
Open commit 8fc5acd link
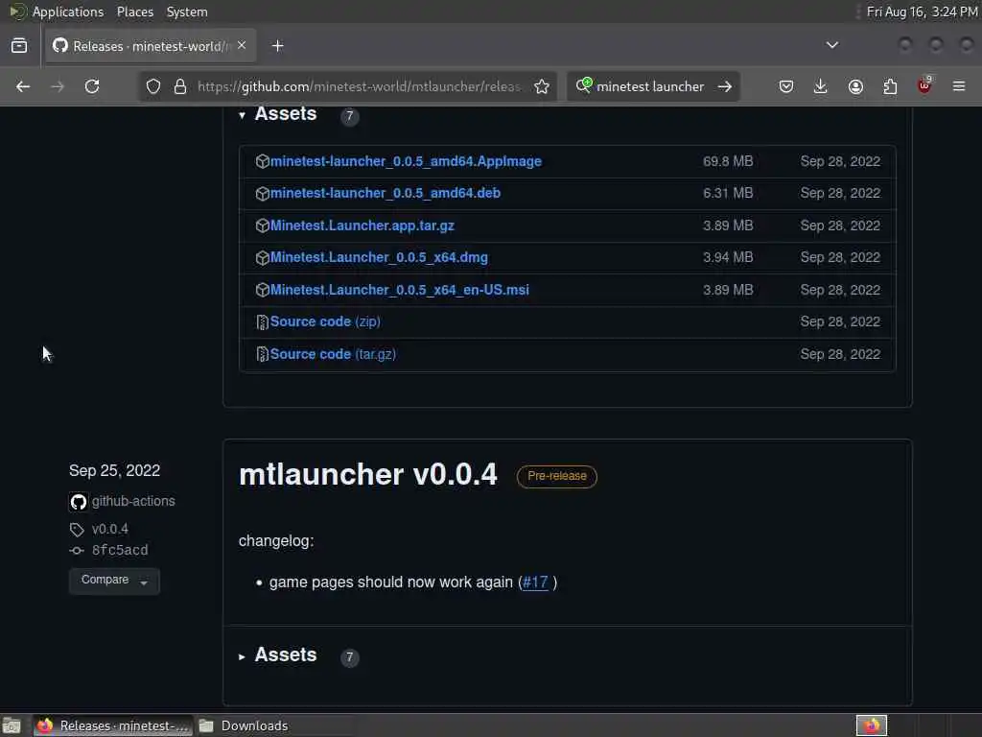120,550
